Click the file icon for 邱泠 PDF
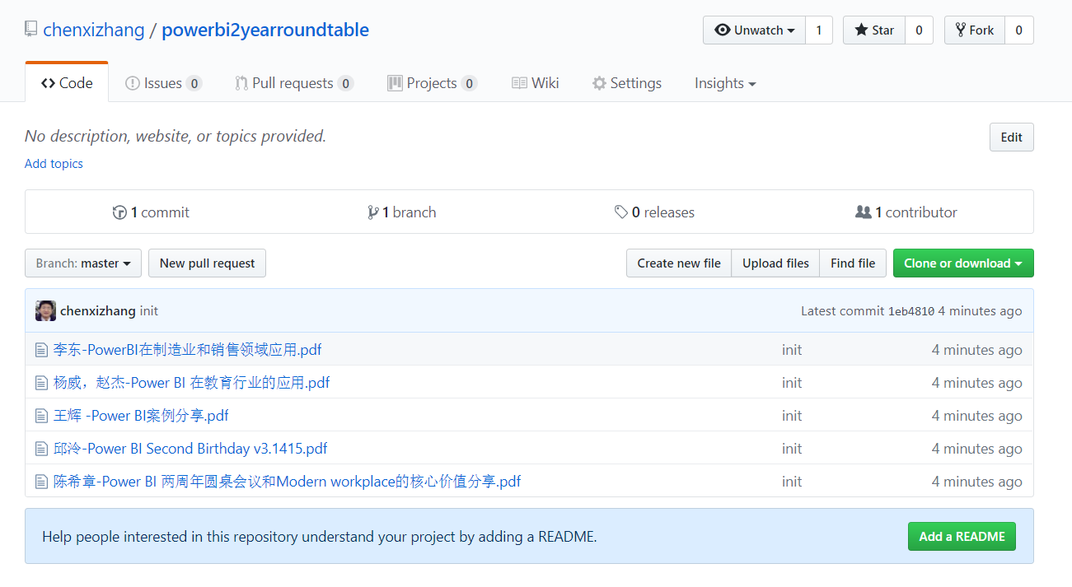The image size is (1072, 587). [x=41, y=449]
